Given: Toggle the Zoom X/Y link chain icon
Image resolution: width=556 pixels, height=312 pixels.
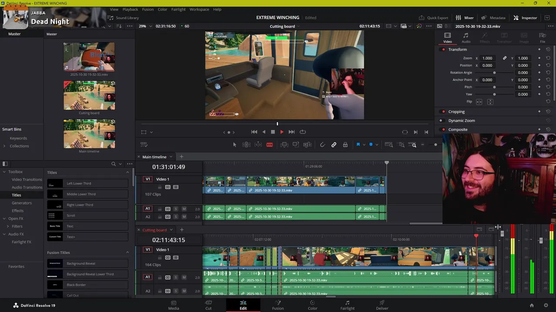Looking at the screenshot, I should [505, 58].
